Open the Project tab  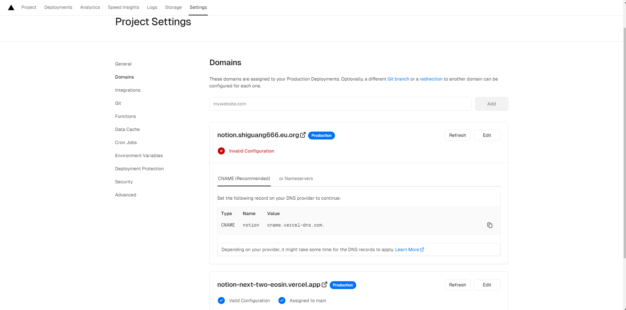pos(29,7)
